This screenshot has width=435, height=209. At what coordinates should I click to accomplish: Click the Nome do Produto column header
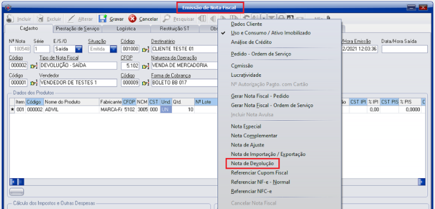71,102
